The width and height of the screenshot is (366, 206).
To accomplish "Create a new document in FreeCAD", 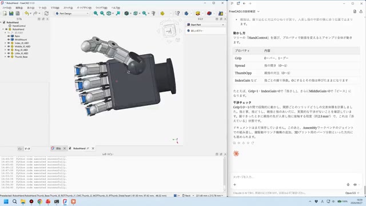I will pyautogui.click(x=5, y=14).
